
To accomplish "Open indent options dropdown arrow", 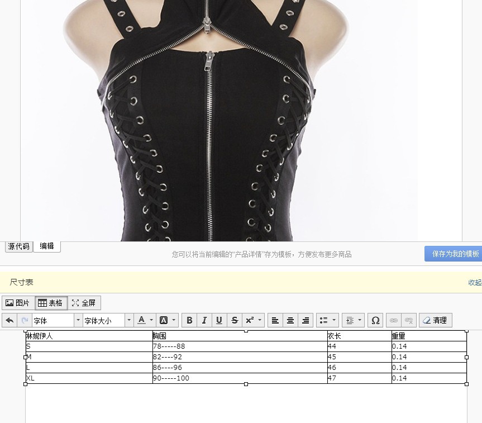I will click(x=360, y=321).
